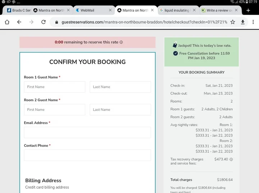Open the liquid insulating Google tab
This screenshot has width=259, height=193.
[176, 10]
